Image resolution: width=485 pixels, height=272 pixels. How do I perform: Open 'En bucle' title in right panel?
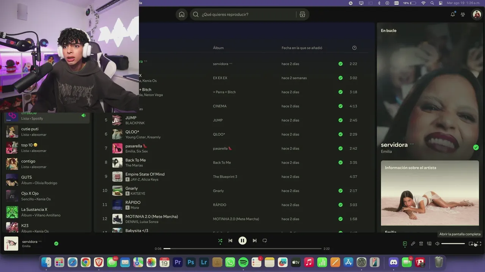(x=388, y=31)
